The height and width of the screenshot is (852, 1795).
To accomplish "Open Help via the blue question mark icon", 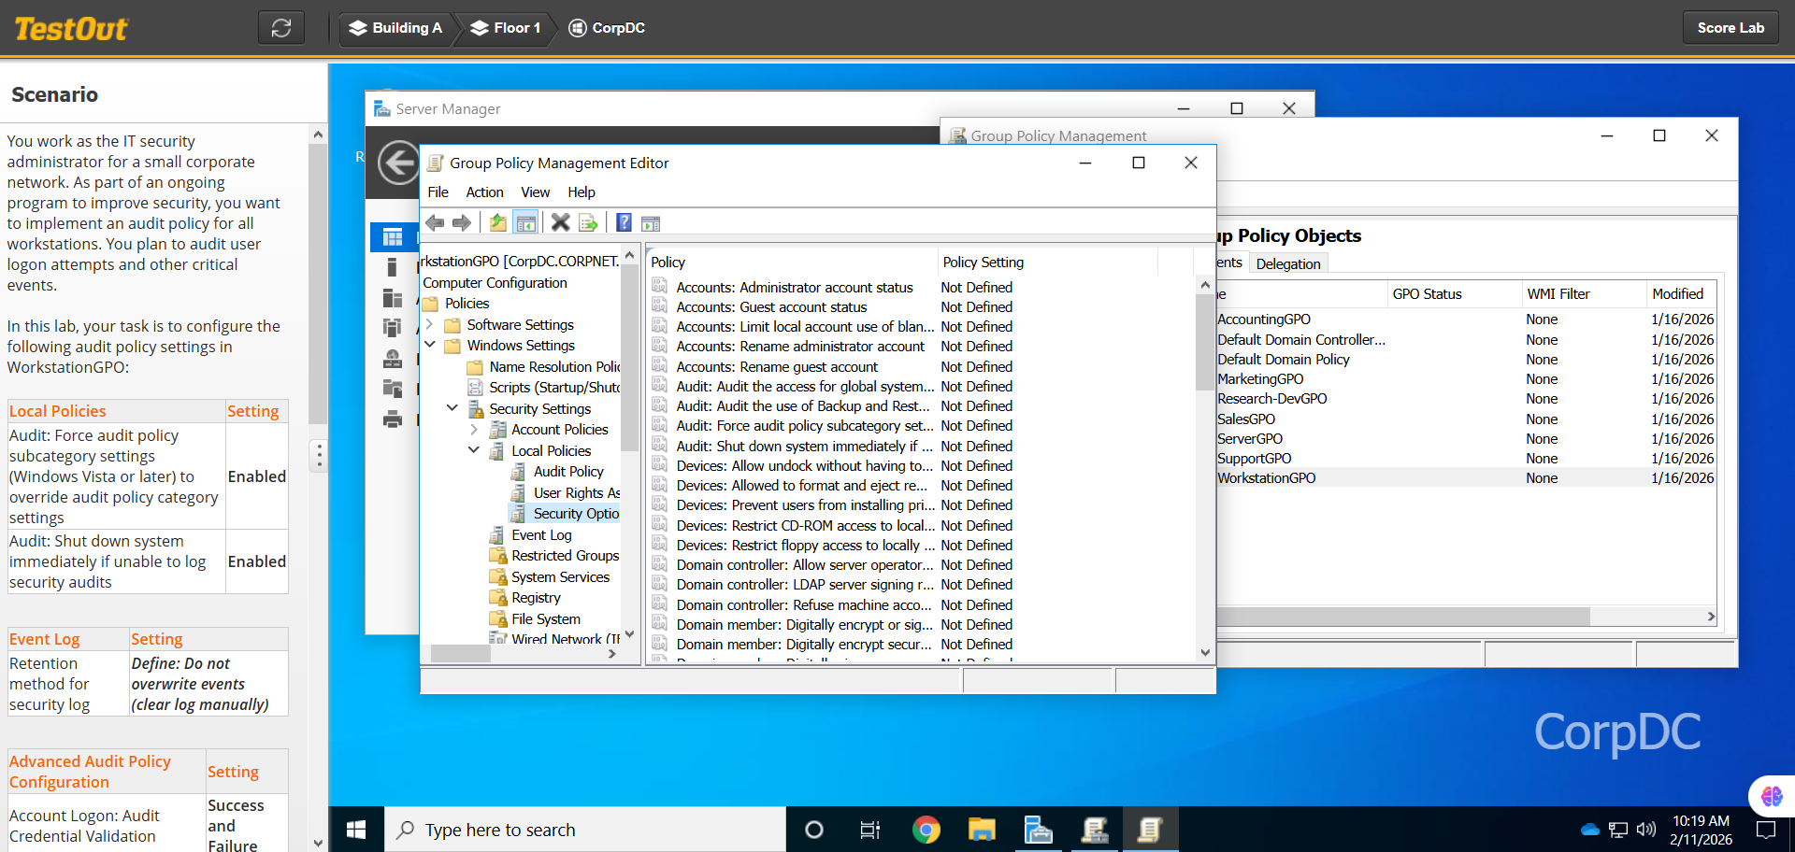I will (x=624, y=223).
